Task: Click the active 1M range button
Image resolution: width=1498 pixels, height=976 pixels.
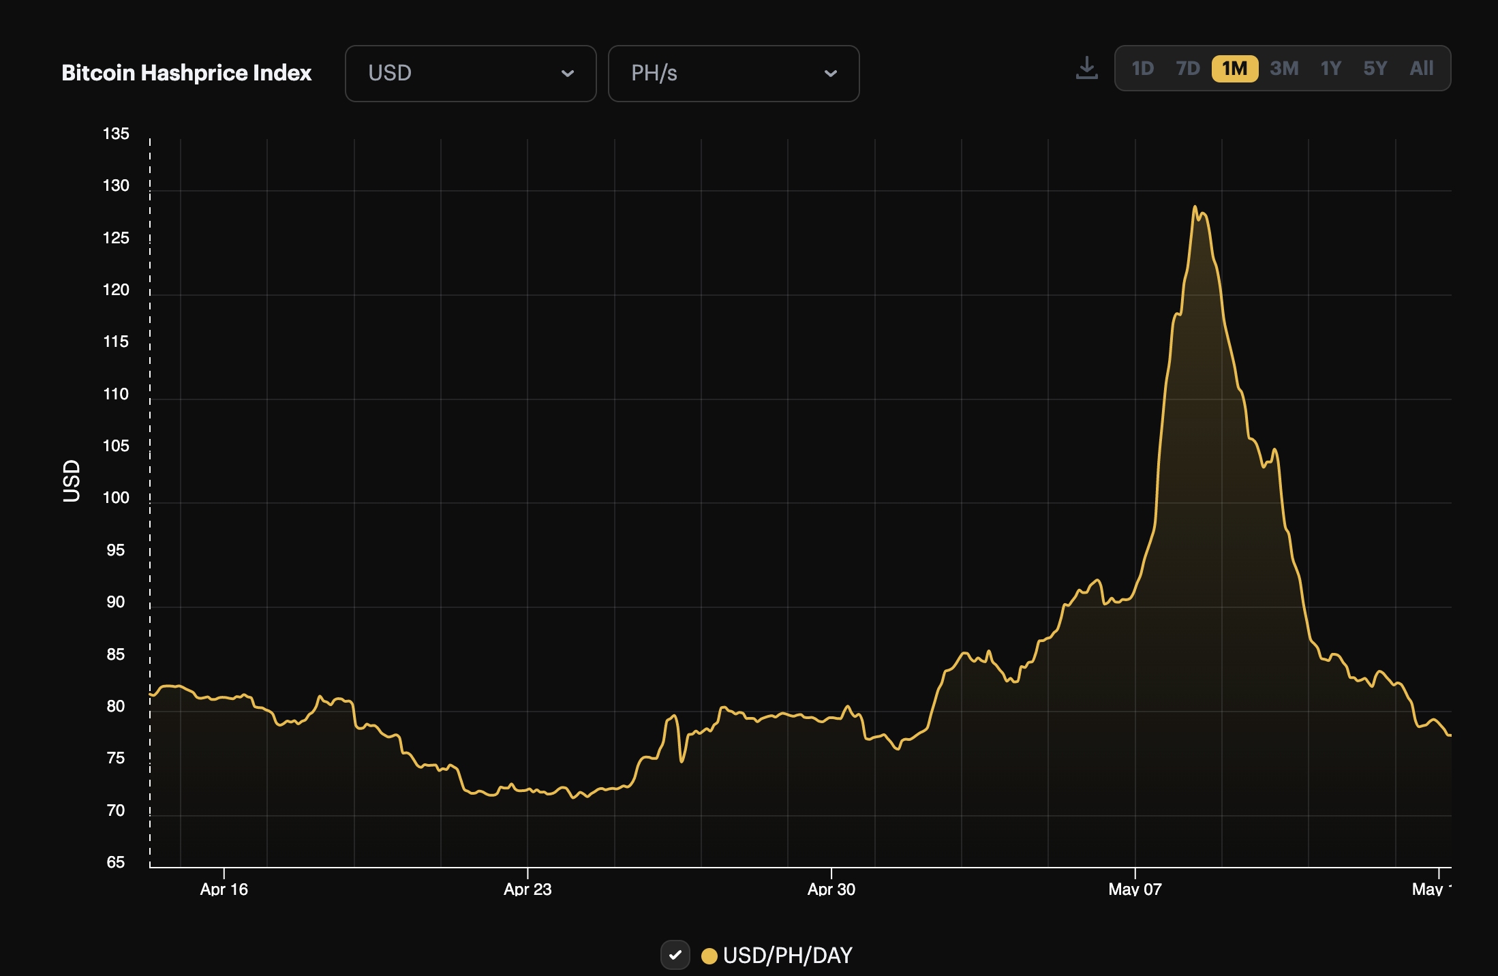Action: (1234, 68)
